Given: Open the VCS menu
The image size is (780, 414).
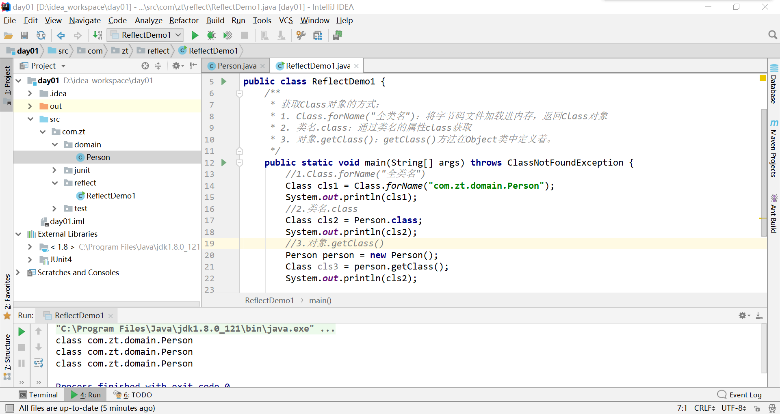Looking at the screenshot, I should pos(286,20).
